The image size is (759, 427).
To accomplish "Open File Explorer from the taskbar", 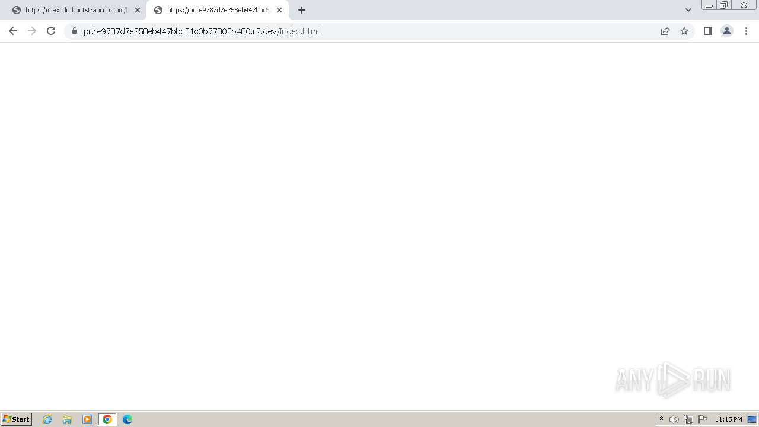I will 67,419.
